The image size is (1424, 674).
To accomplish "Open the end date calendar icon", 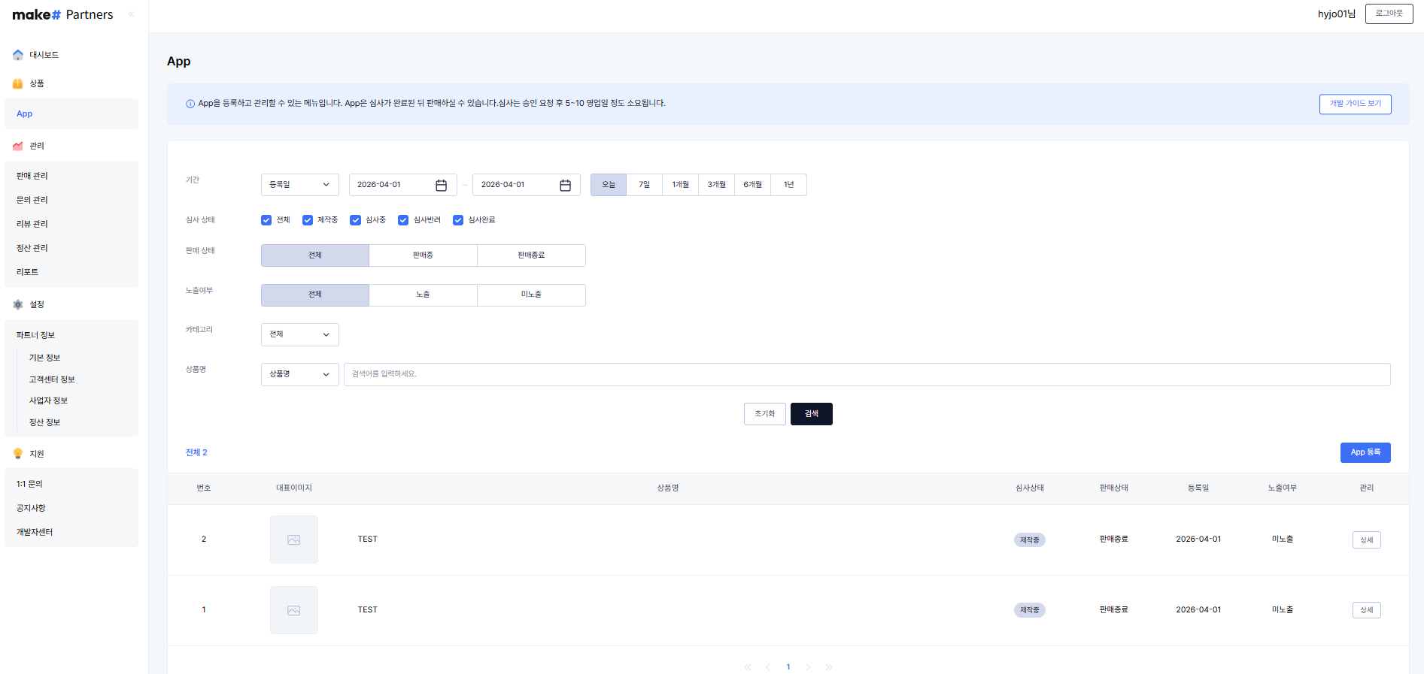I will pos(565,185).
